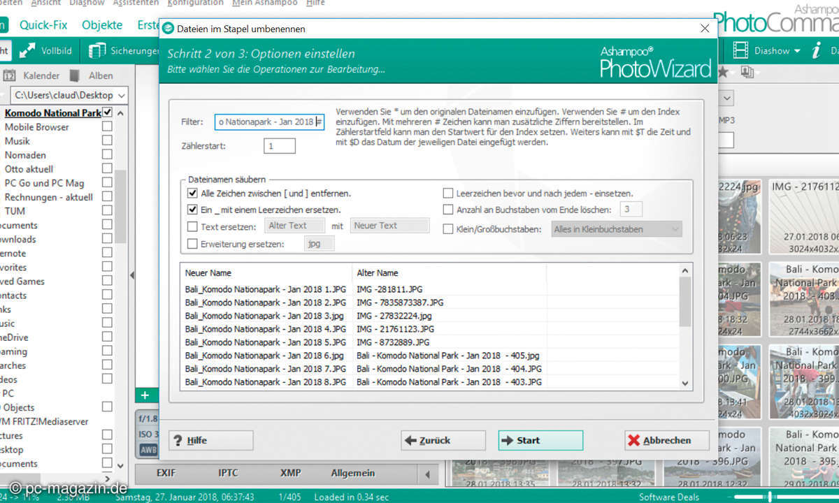This screenshot has width=839, height=503.
Task: Uncheck Ein _ mit einem Leerzeichen ersetzen
Action: tap(192, 210)
